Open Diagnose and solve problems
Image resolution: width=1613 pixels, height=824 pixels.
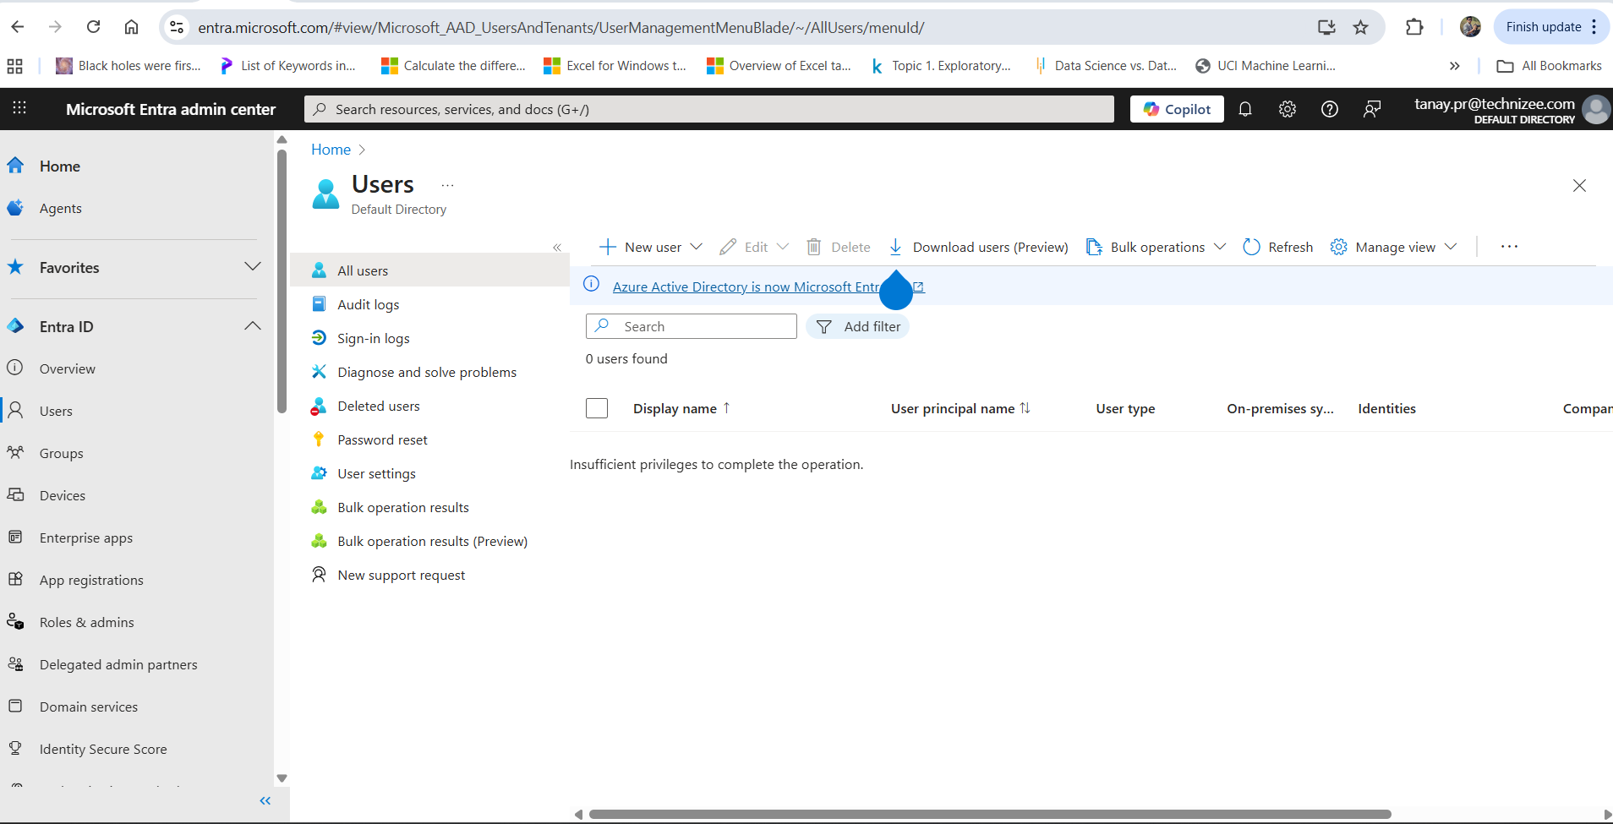pyautogui.click(x=427, y=372)
